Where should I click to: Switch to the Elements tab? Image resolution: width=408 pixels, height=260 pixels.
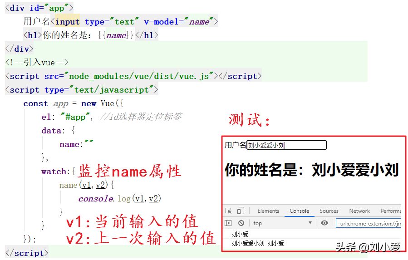tap(268, 211)
